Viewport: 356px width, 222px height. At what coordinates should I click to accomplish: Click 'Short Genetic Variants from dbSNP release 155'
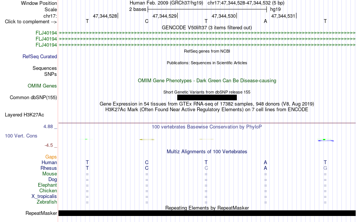click(x=207, y=92)
